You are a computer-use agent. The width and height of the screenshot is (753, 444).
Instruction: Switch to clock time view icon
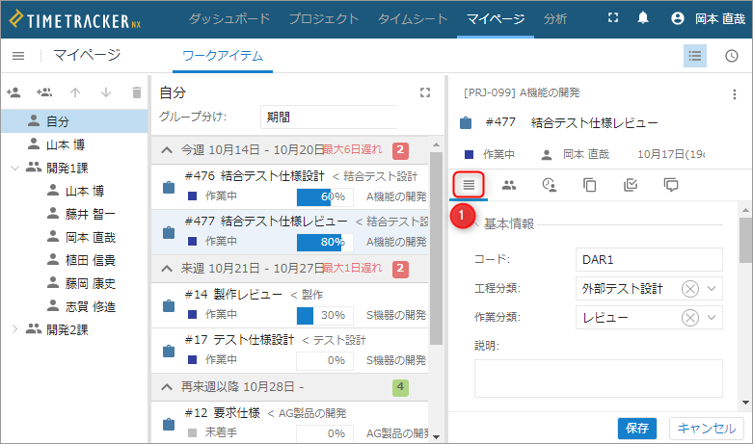coord(732,56)
